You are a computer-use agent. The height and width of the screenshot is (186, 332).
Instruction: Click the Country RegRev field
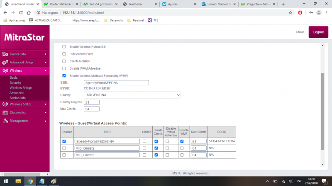[x=92, y=102]
